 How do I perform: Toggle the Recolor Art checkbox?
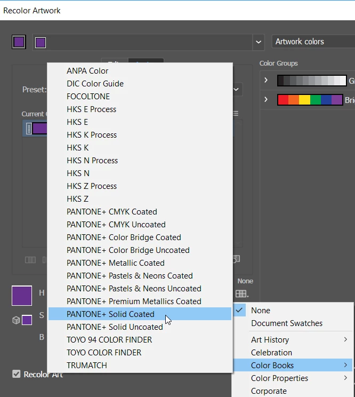click(x=17, y=374)
